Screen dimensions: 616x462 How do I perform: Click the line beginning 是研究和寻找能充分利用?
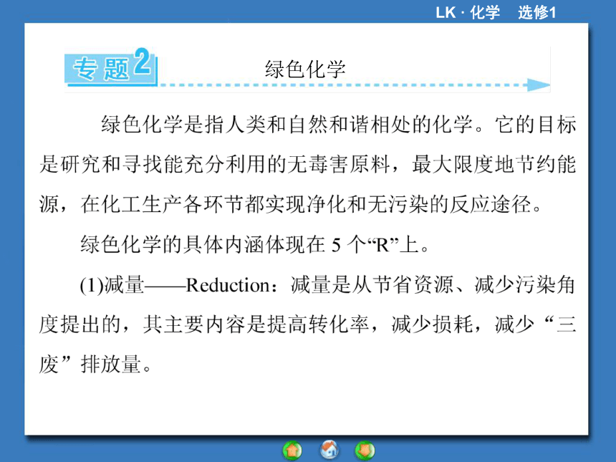[x=307, y=164]
